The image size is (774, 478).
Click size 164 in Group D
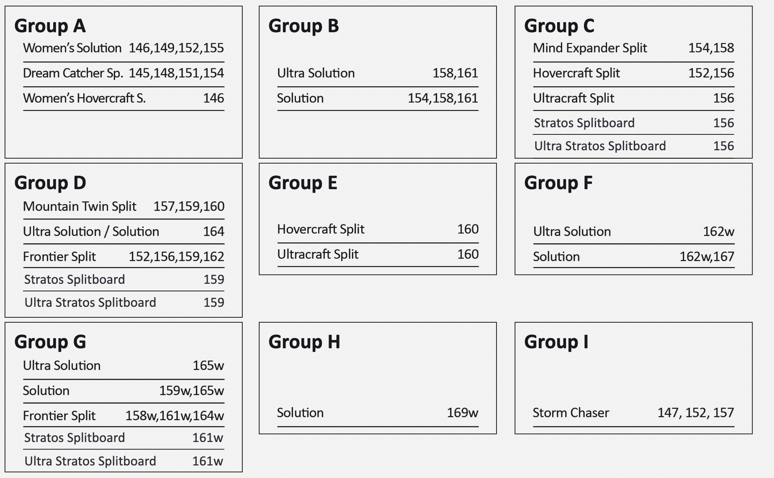click(x=214, y=231)
